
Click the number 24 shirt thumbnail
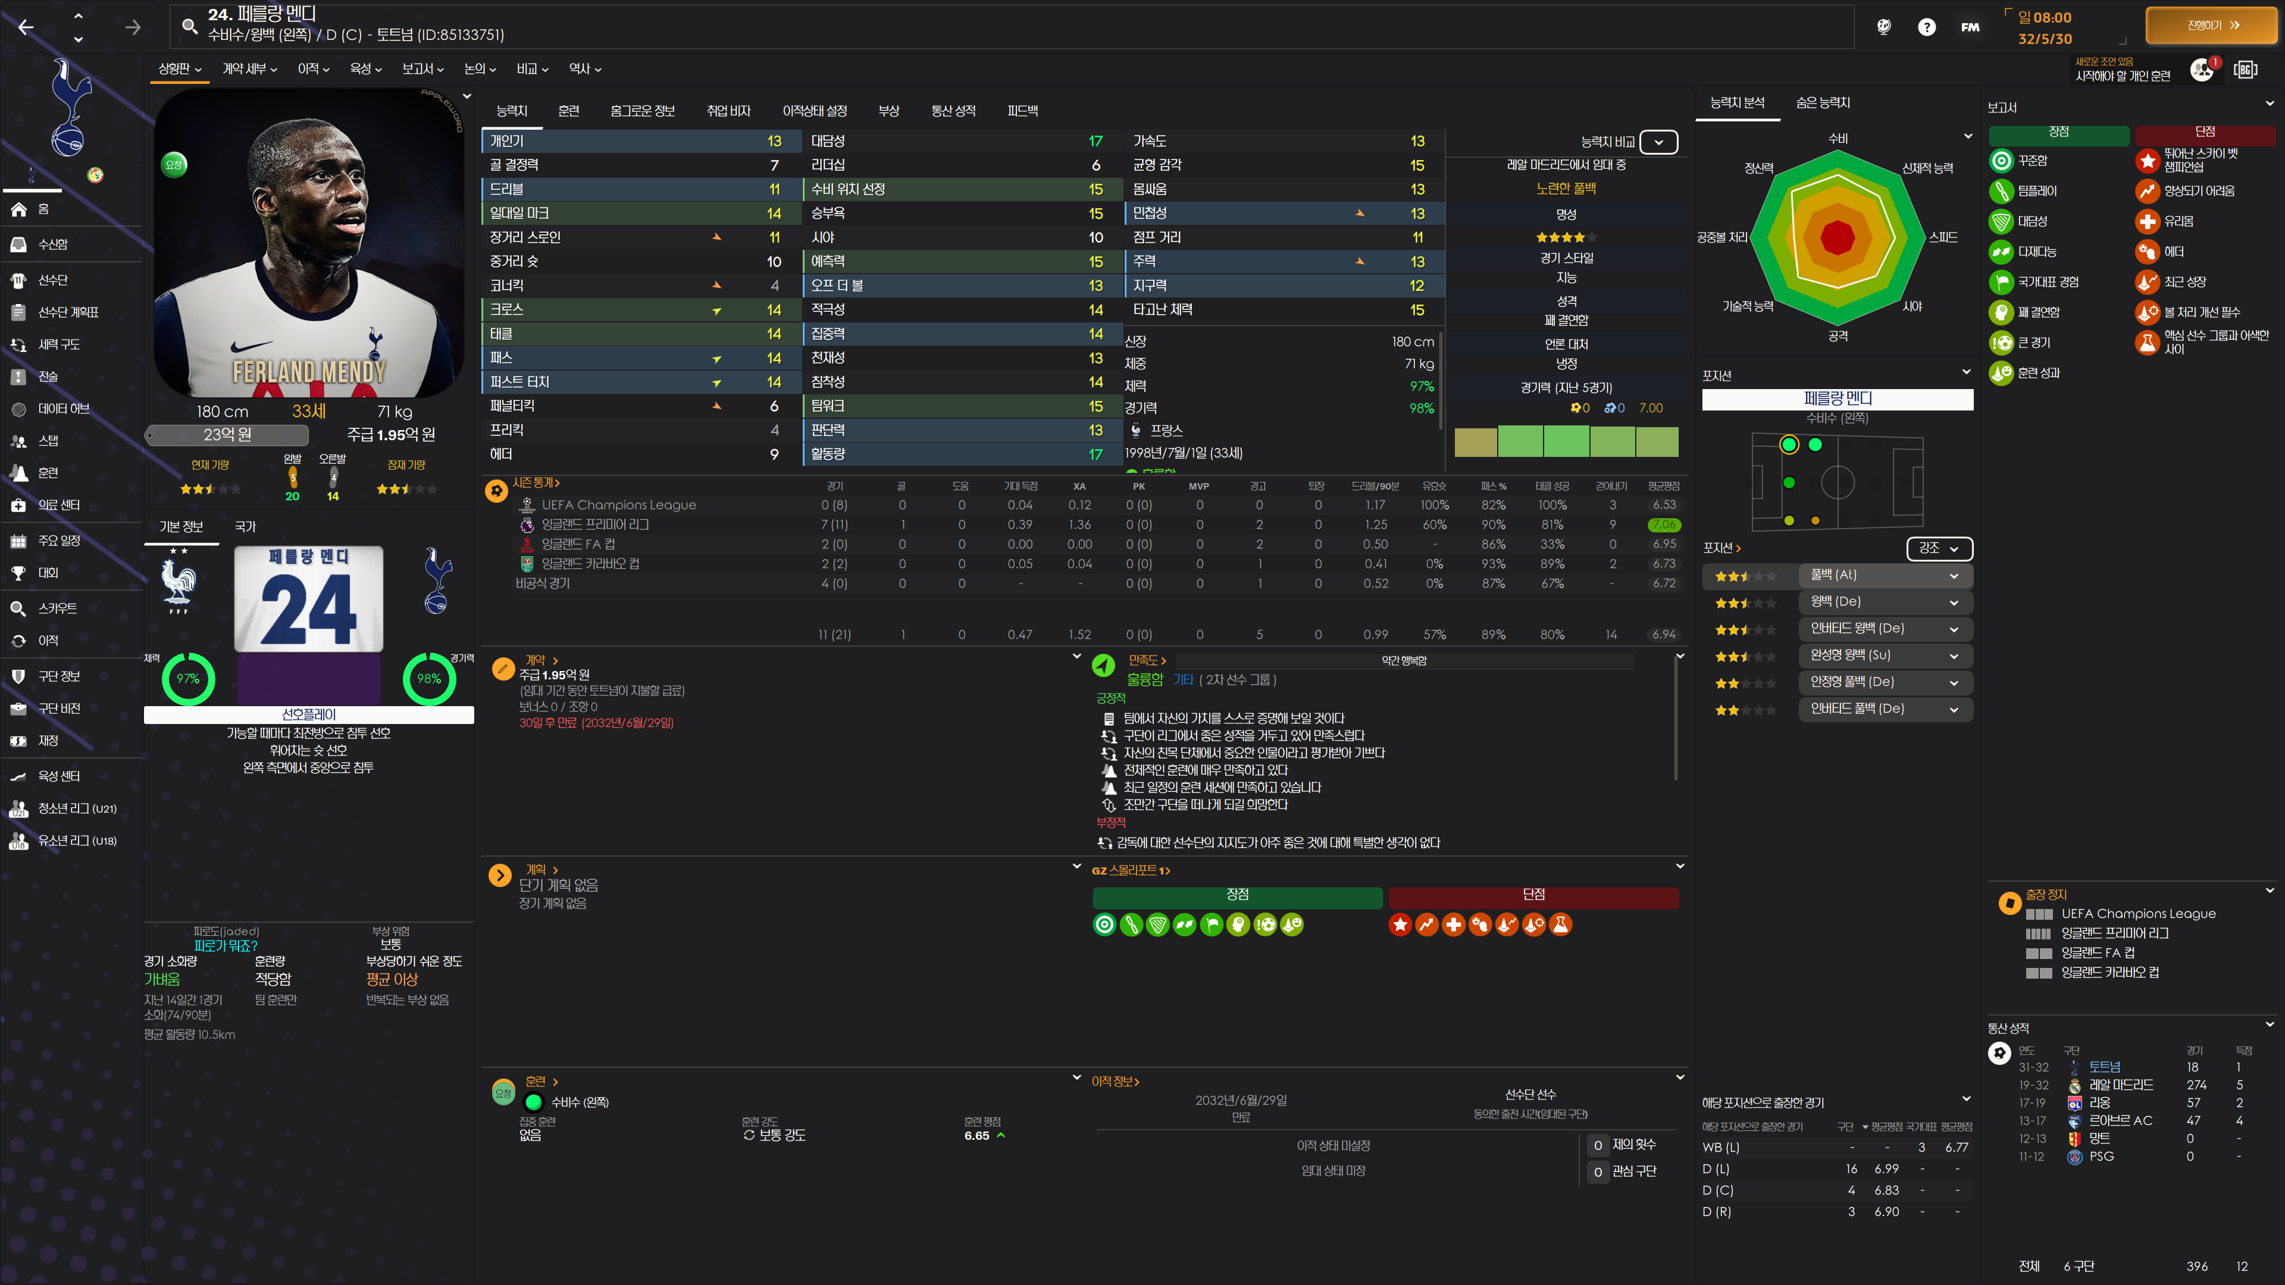(308, 598)
